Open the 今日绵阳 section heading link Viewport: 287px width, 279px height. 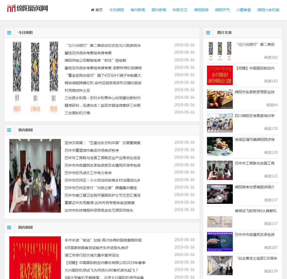(x=26, y=33)
